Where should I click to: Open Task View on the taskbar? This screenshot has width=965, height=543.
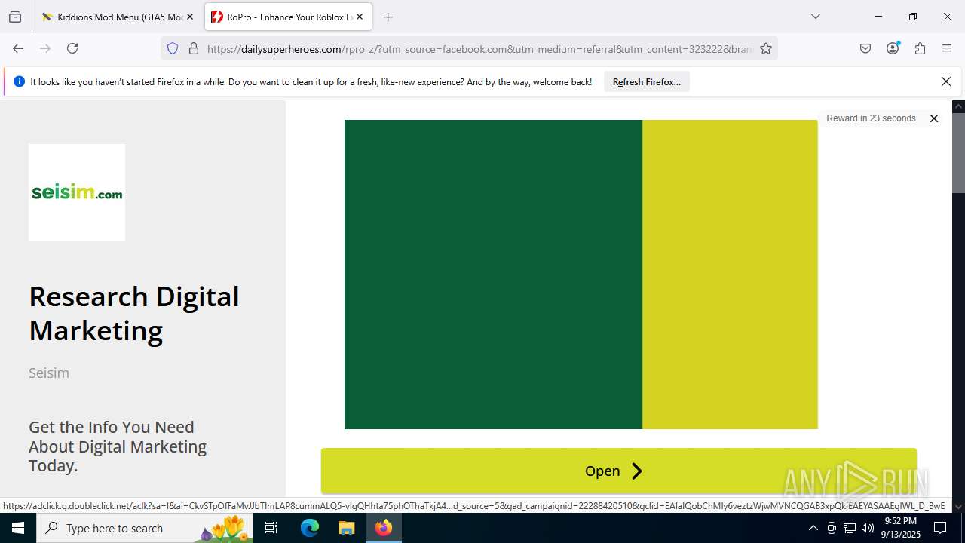click(271, 528)
